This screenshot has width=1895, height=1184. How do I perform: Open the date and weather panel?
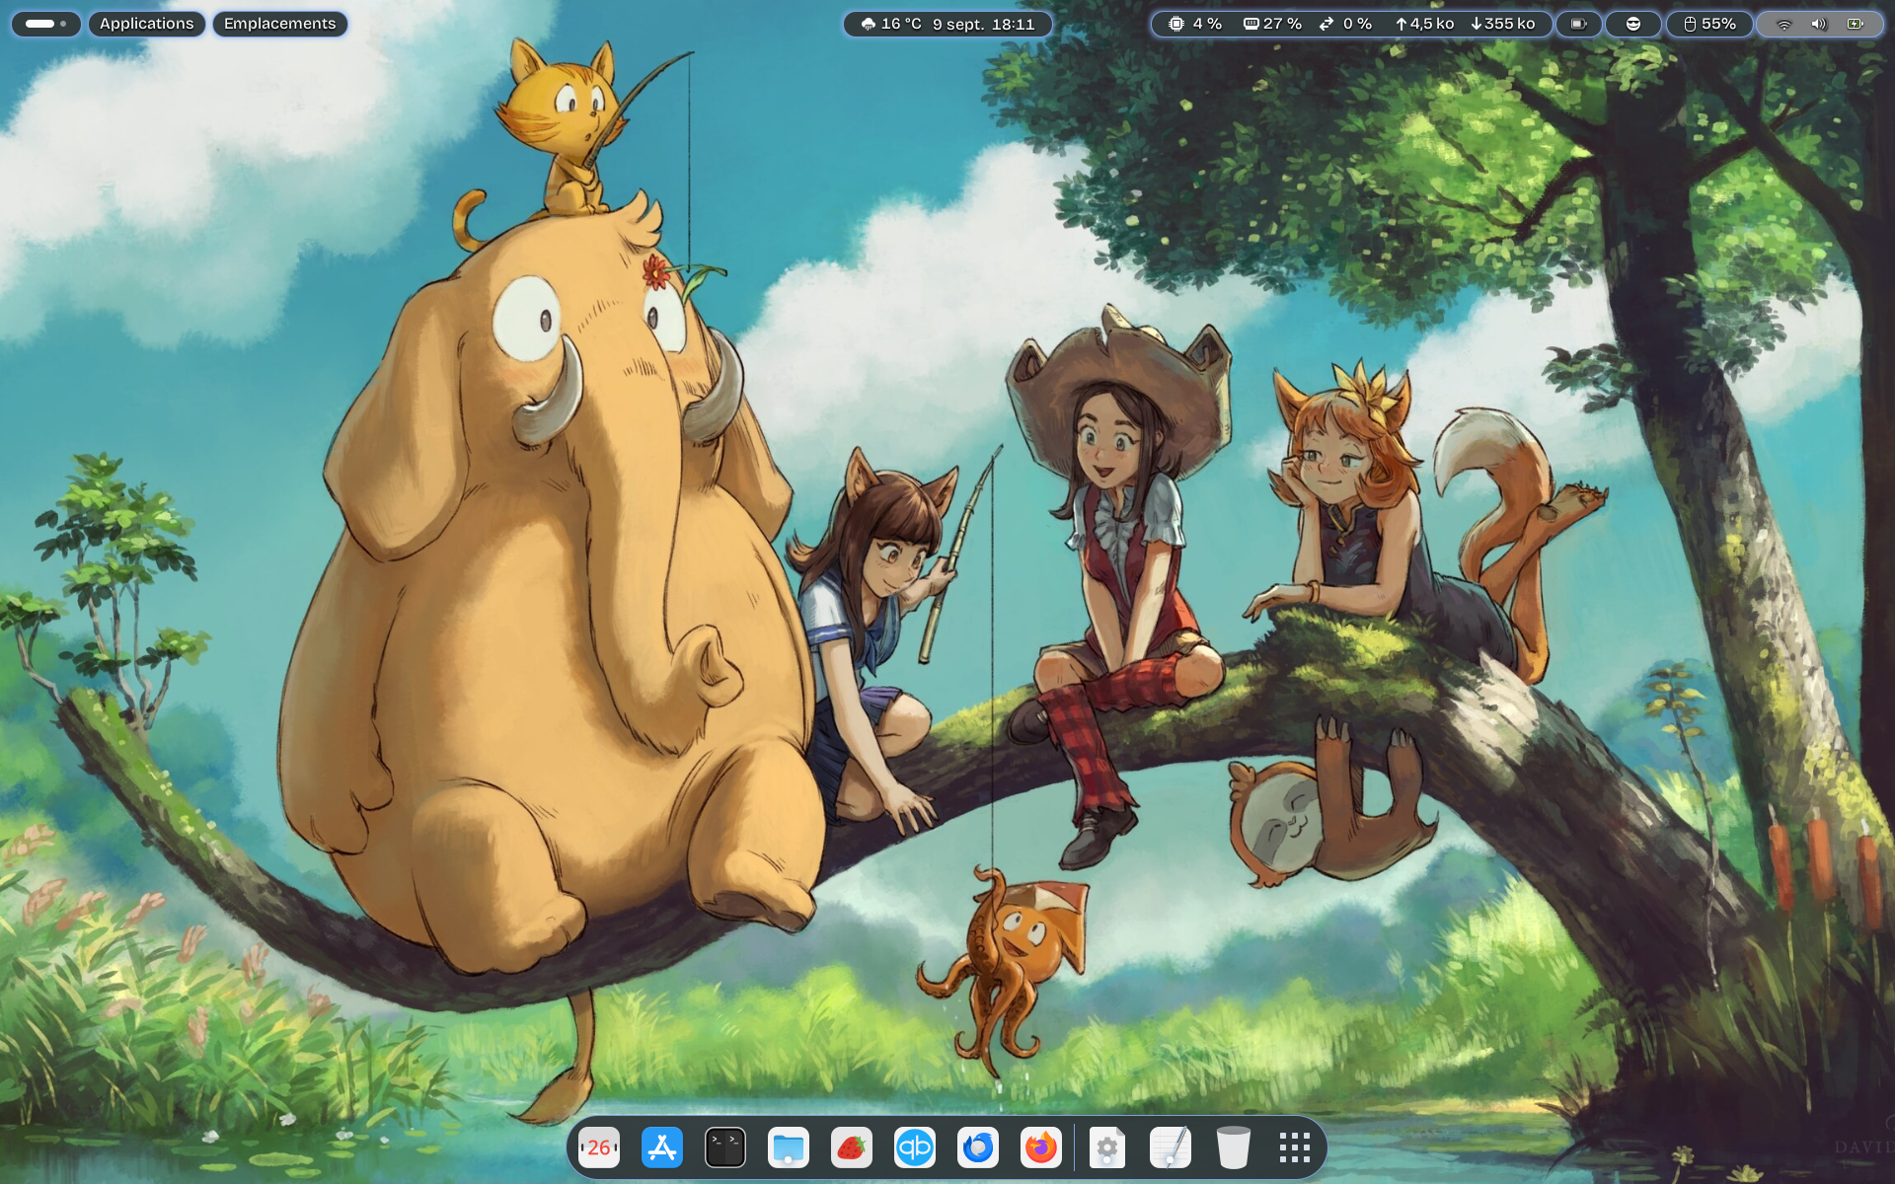tap(947, 24)
